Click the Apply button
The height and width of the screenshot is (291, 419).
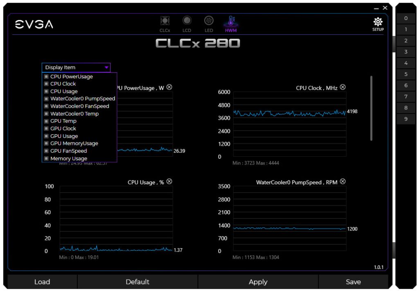coord(258,282)
